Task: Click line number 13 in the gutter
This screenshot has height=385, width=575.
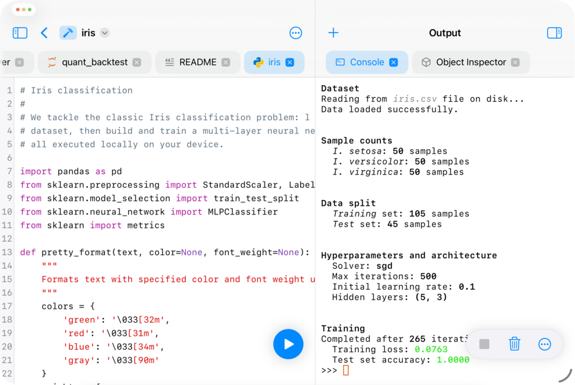Action: point(7,252)
